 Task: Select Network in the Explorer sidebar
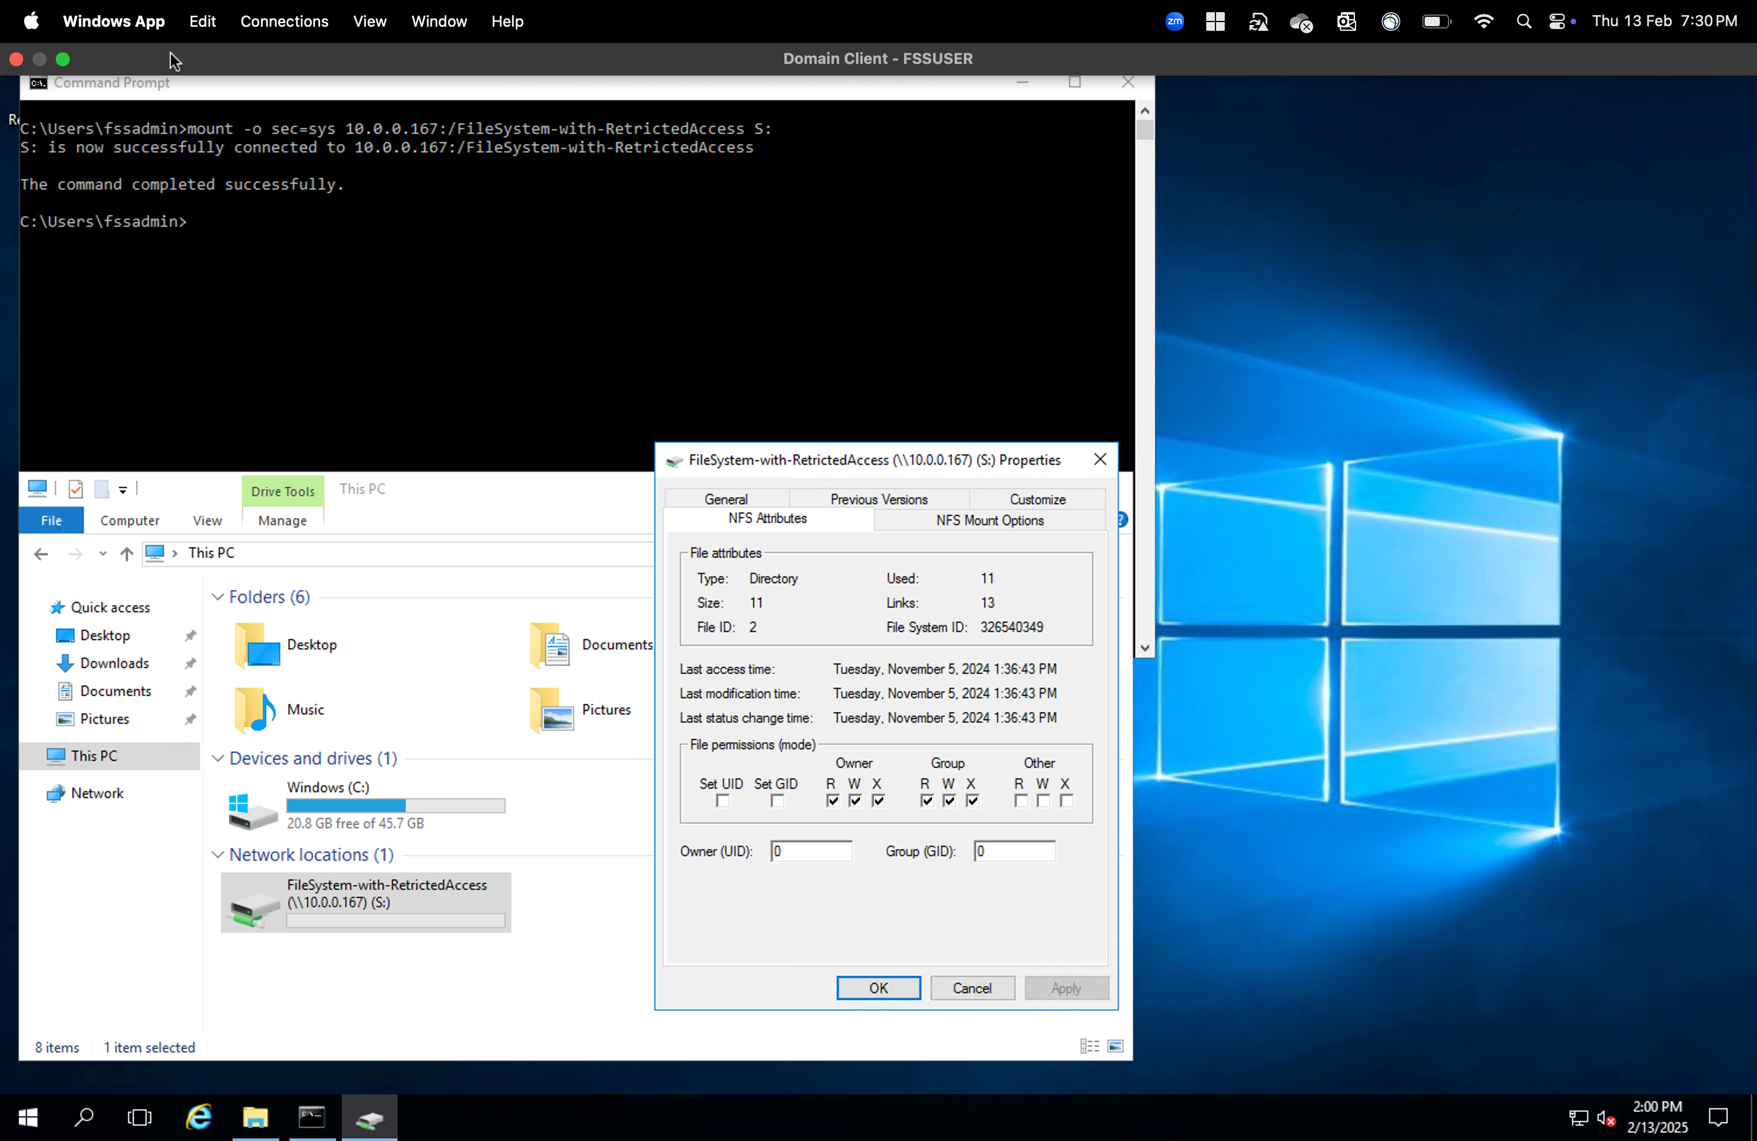click(x=96, y=792)
